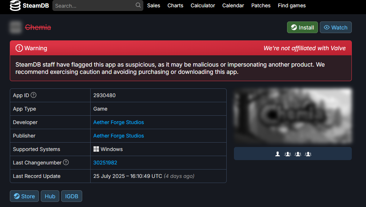Click the green Install button
The image size is (366, 207).
(x=302, y=27)
